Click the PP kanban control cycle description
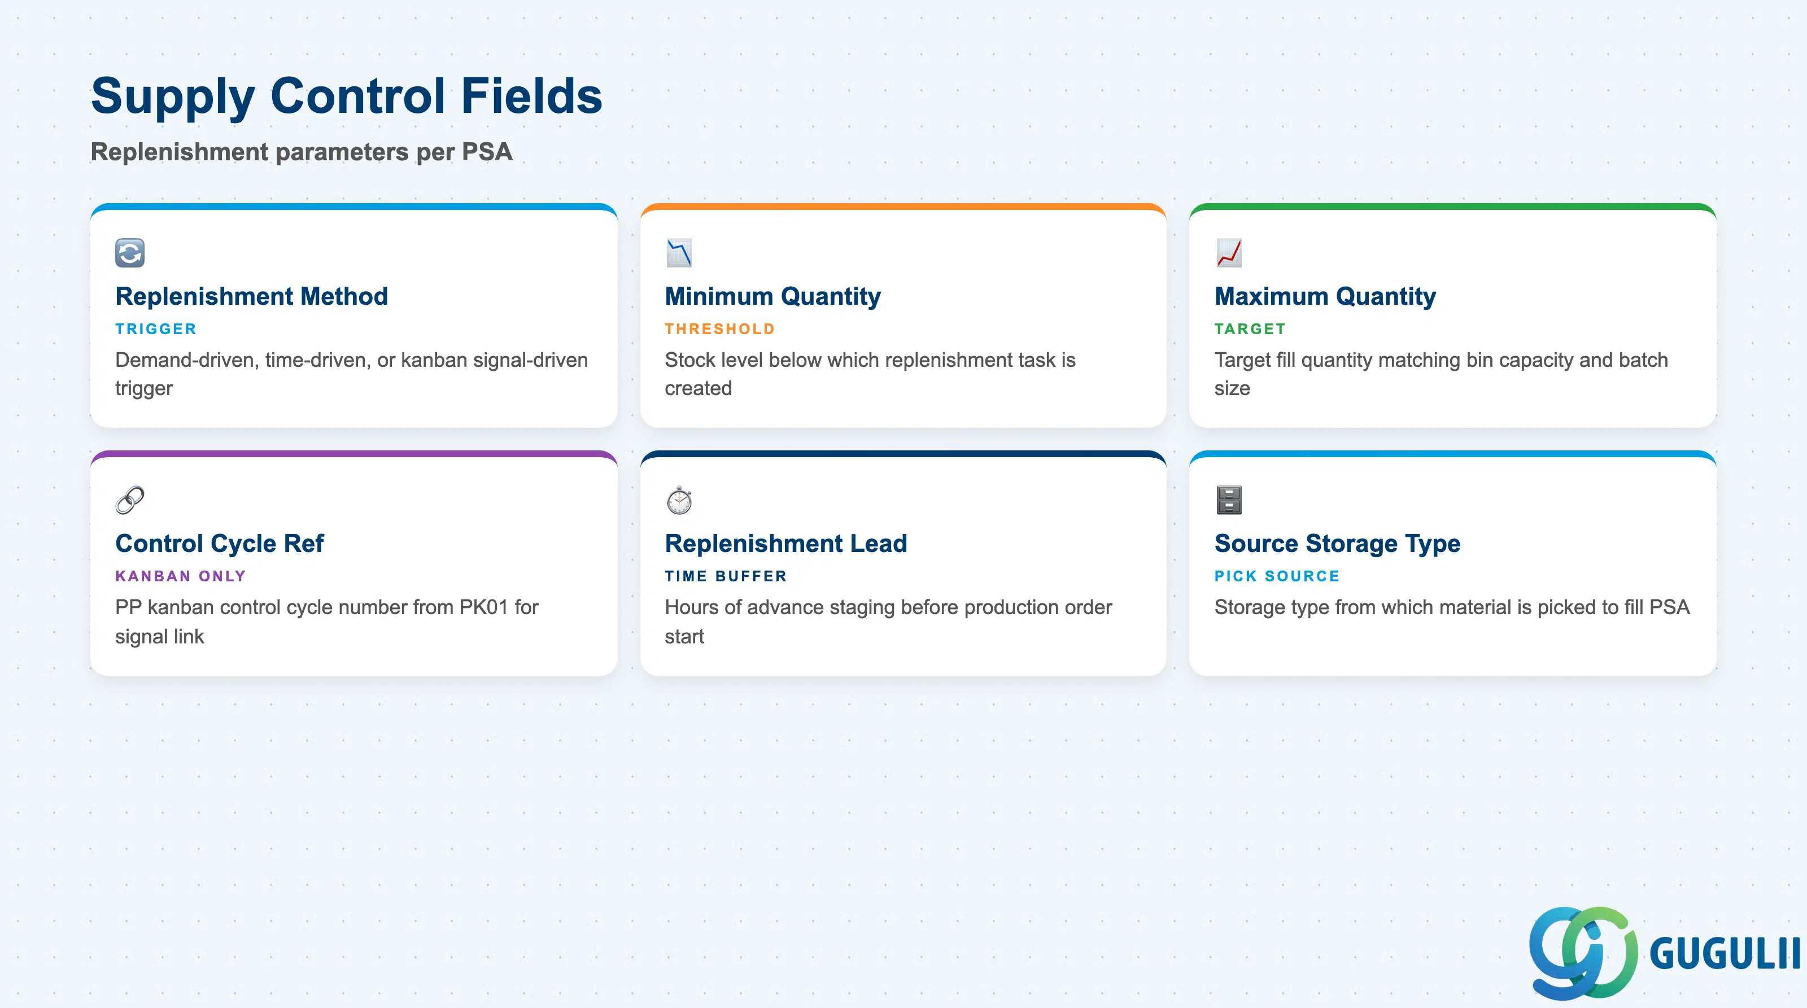1807x1008 pixels. coord(326,622)
